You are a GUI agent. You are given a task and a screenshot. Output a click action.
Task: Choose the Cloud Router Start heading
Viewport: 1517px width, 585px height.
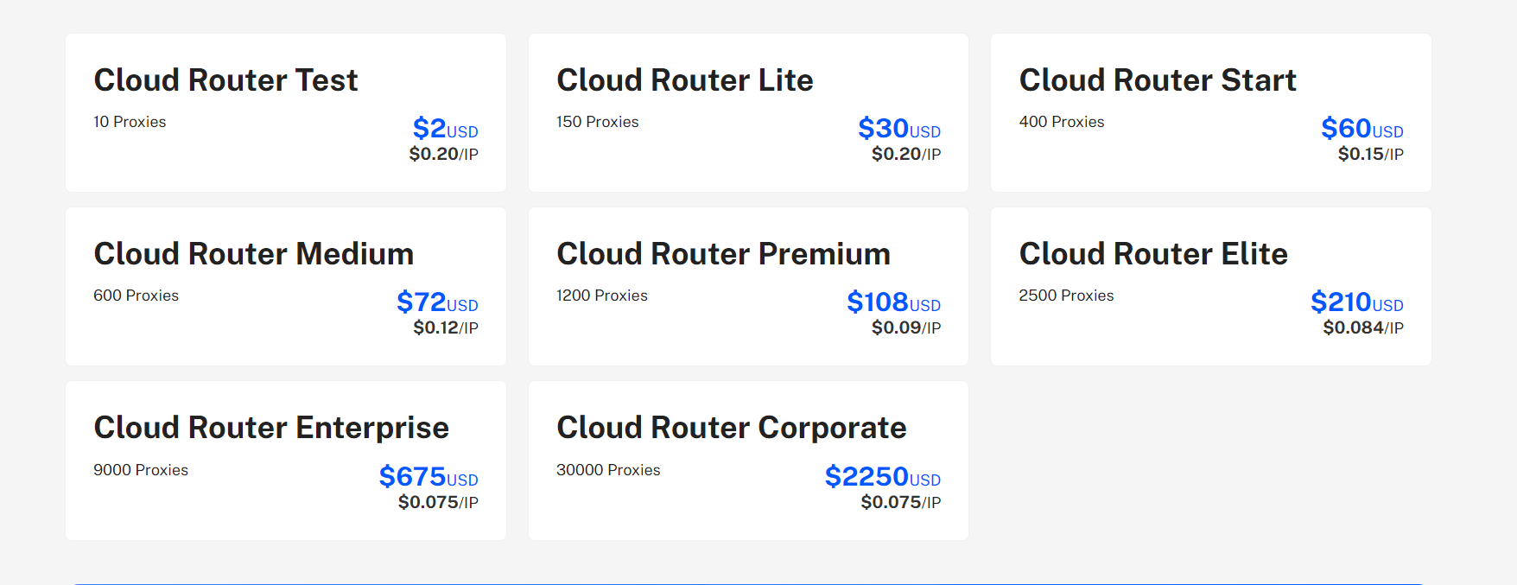click(x=1158, y=80)
